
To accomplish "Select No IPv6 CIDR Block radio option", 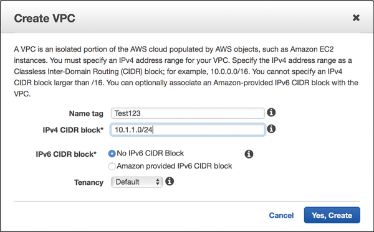I will point(112,154).
